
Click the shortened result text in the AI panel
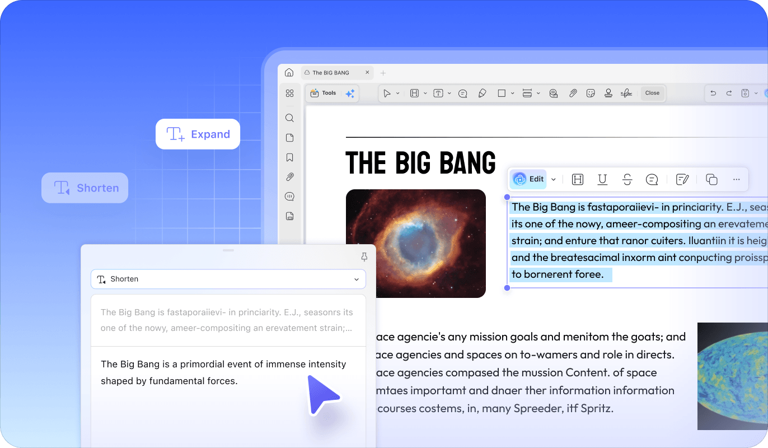tap(223, 372)
